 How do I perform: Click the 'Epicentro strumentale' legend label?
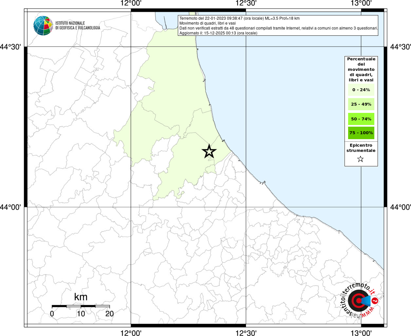coord(361,148)
